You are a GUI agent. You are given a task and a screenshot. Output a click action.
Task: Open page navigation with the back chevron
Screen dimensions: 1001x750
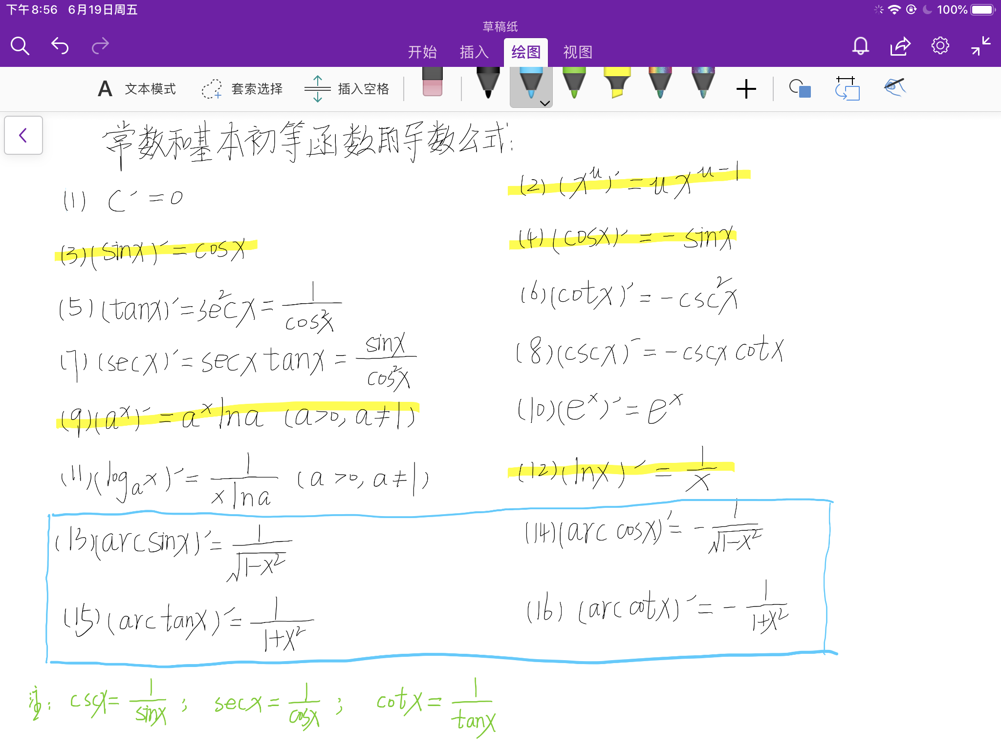[23, 136]
